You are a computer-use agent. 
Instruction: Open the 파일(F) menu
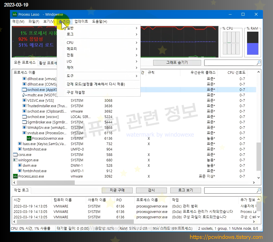(x=34, y=22)
